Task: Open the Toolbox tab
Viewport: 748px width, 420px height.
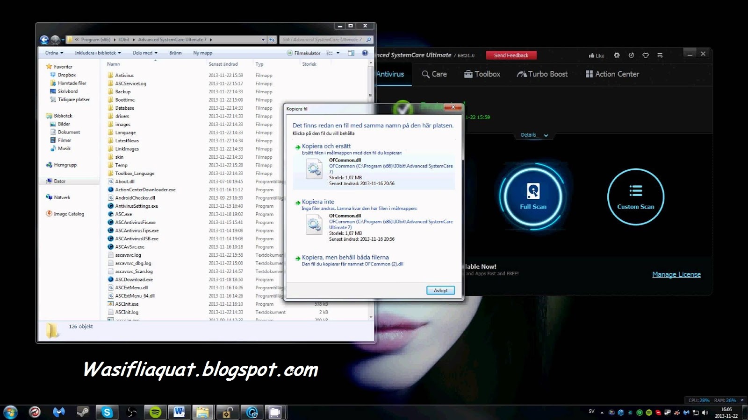Action: (482, 74)
